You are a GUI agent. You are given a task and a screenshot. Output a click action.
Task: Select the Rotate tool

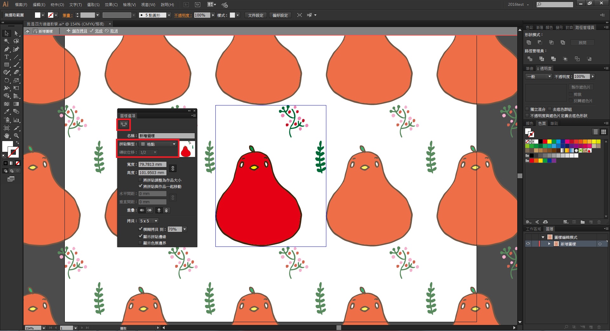pyautogui.click(x=6, y=81)
